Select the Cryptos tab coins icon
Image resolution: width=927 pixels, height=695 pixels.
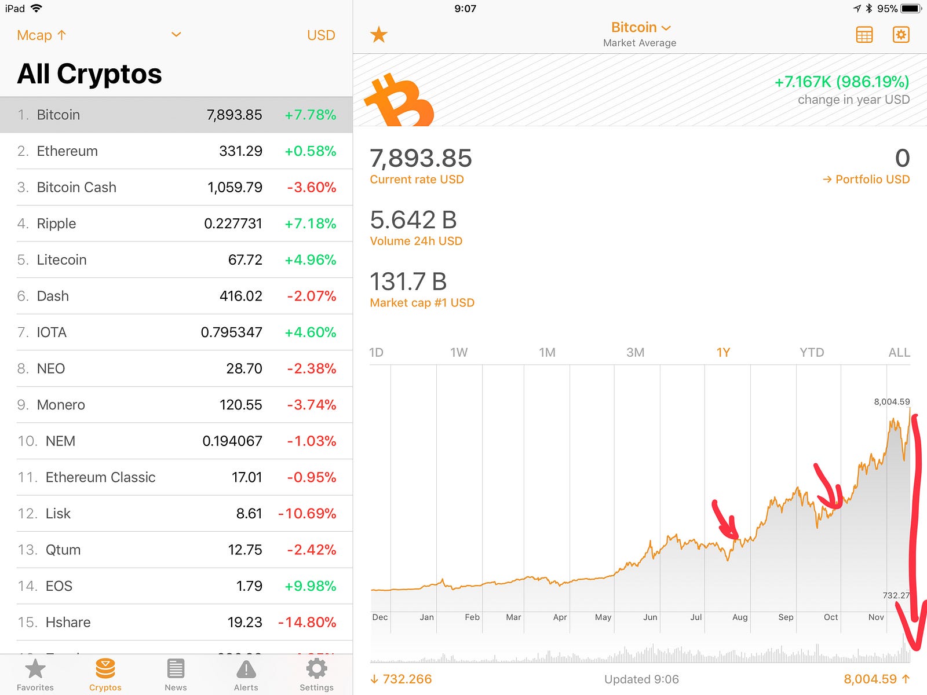[x=105, y=668]
